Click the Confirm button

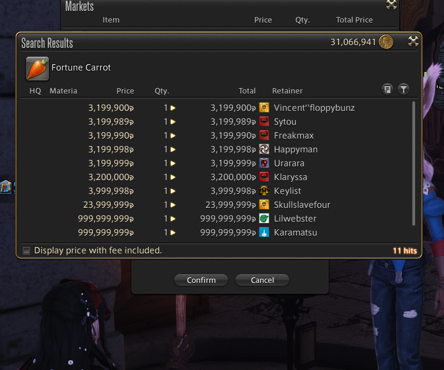tap(201, 280)
